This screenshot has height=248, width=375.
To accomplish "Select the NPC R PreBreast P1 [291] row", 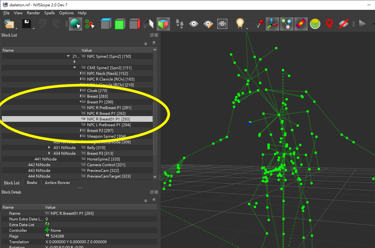I will coord(77,108).
